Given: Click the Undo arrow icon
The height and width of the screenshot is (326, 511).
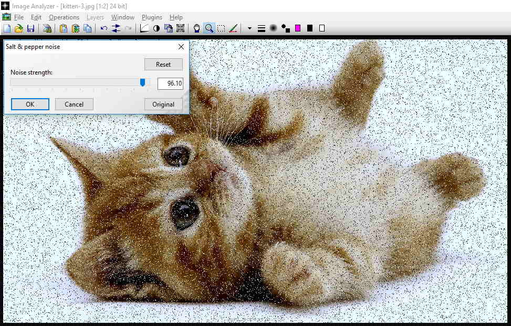Looking at the screenshot, I should point(104,29).
